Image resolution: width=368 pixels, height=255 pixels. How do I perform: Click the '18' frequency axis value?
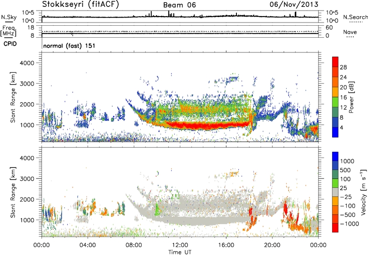click(x=31, y=27)
